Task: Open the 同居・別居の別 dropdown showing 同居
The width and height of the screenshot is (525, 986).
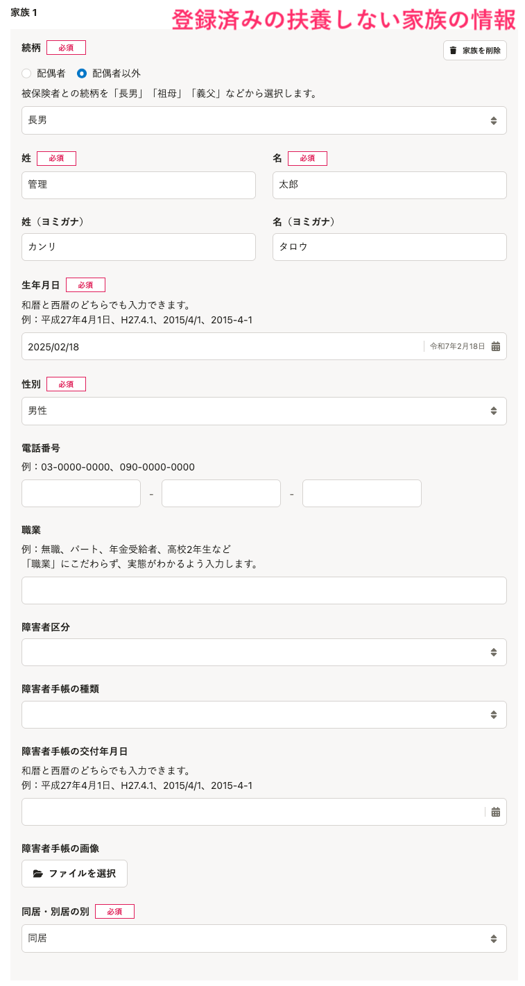Action: [264, 938]
